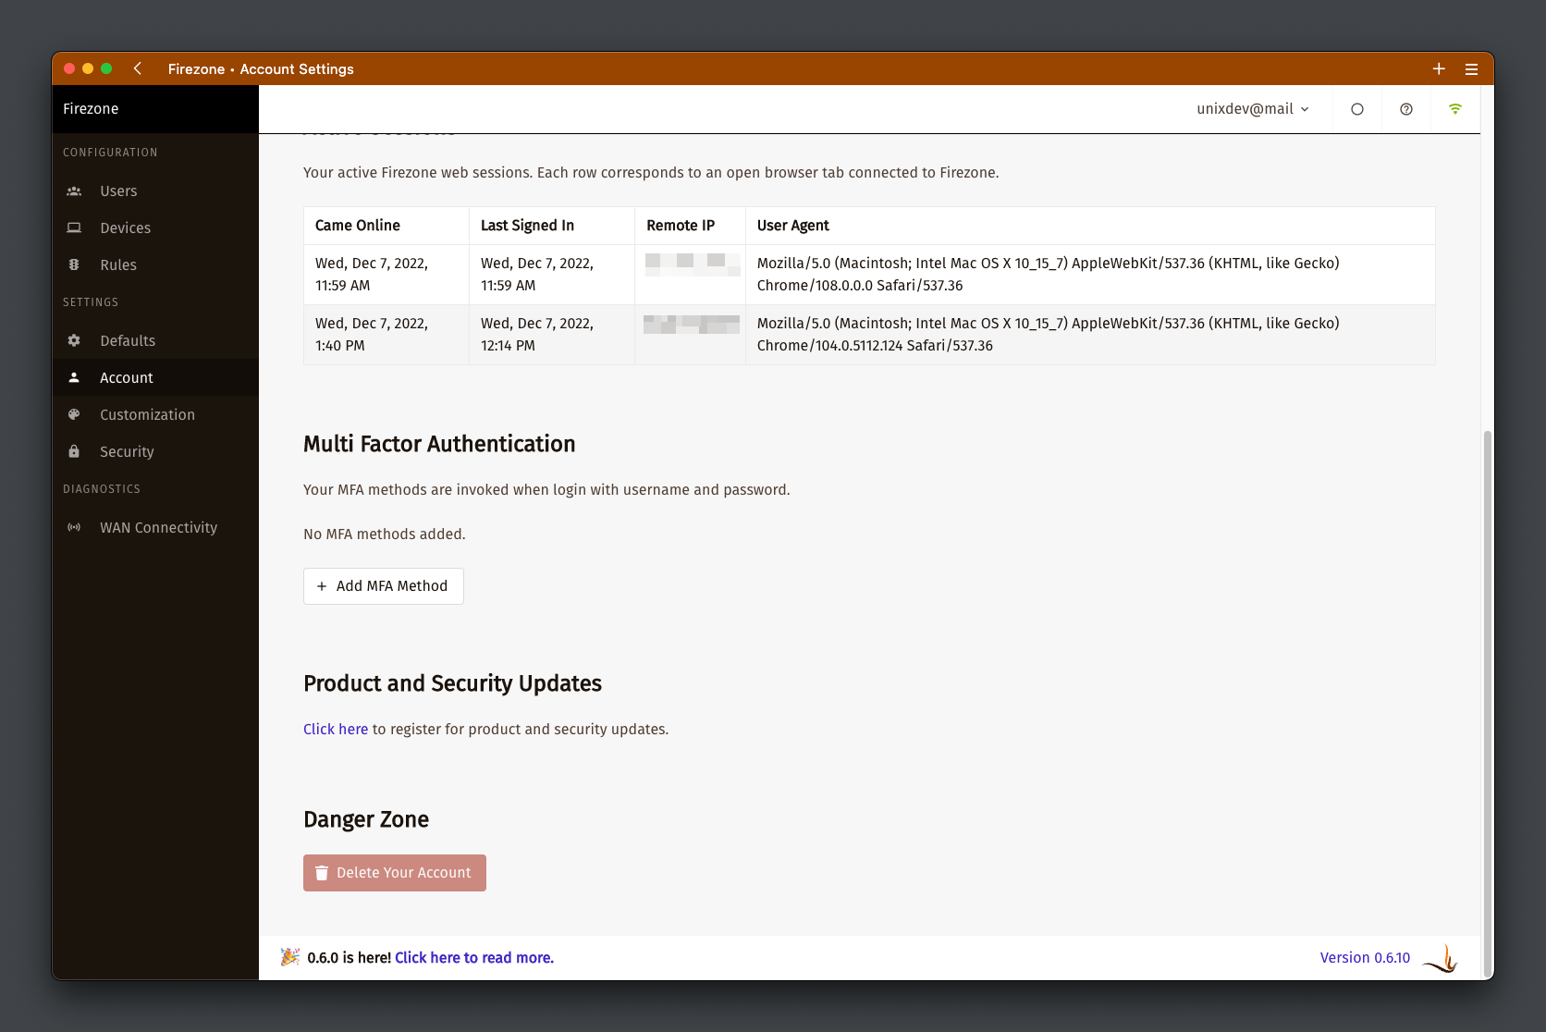
Task: Click the back arrow in title bar
Action: [138, 68]
